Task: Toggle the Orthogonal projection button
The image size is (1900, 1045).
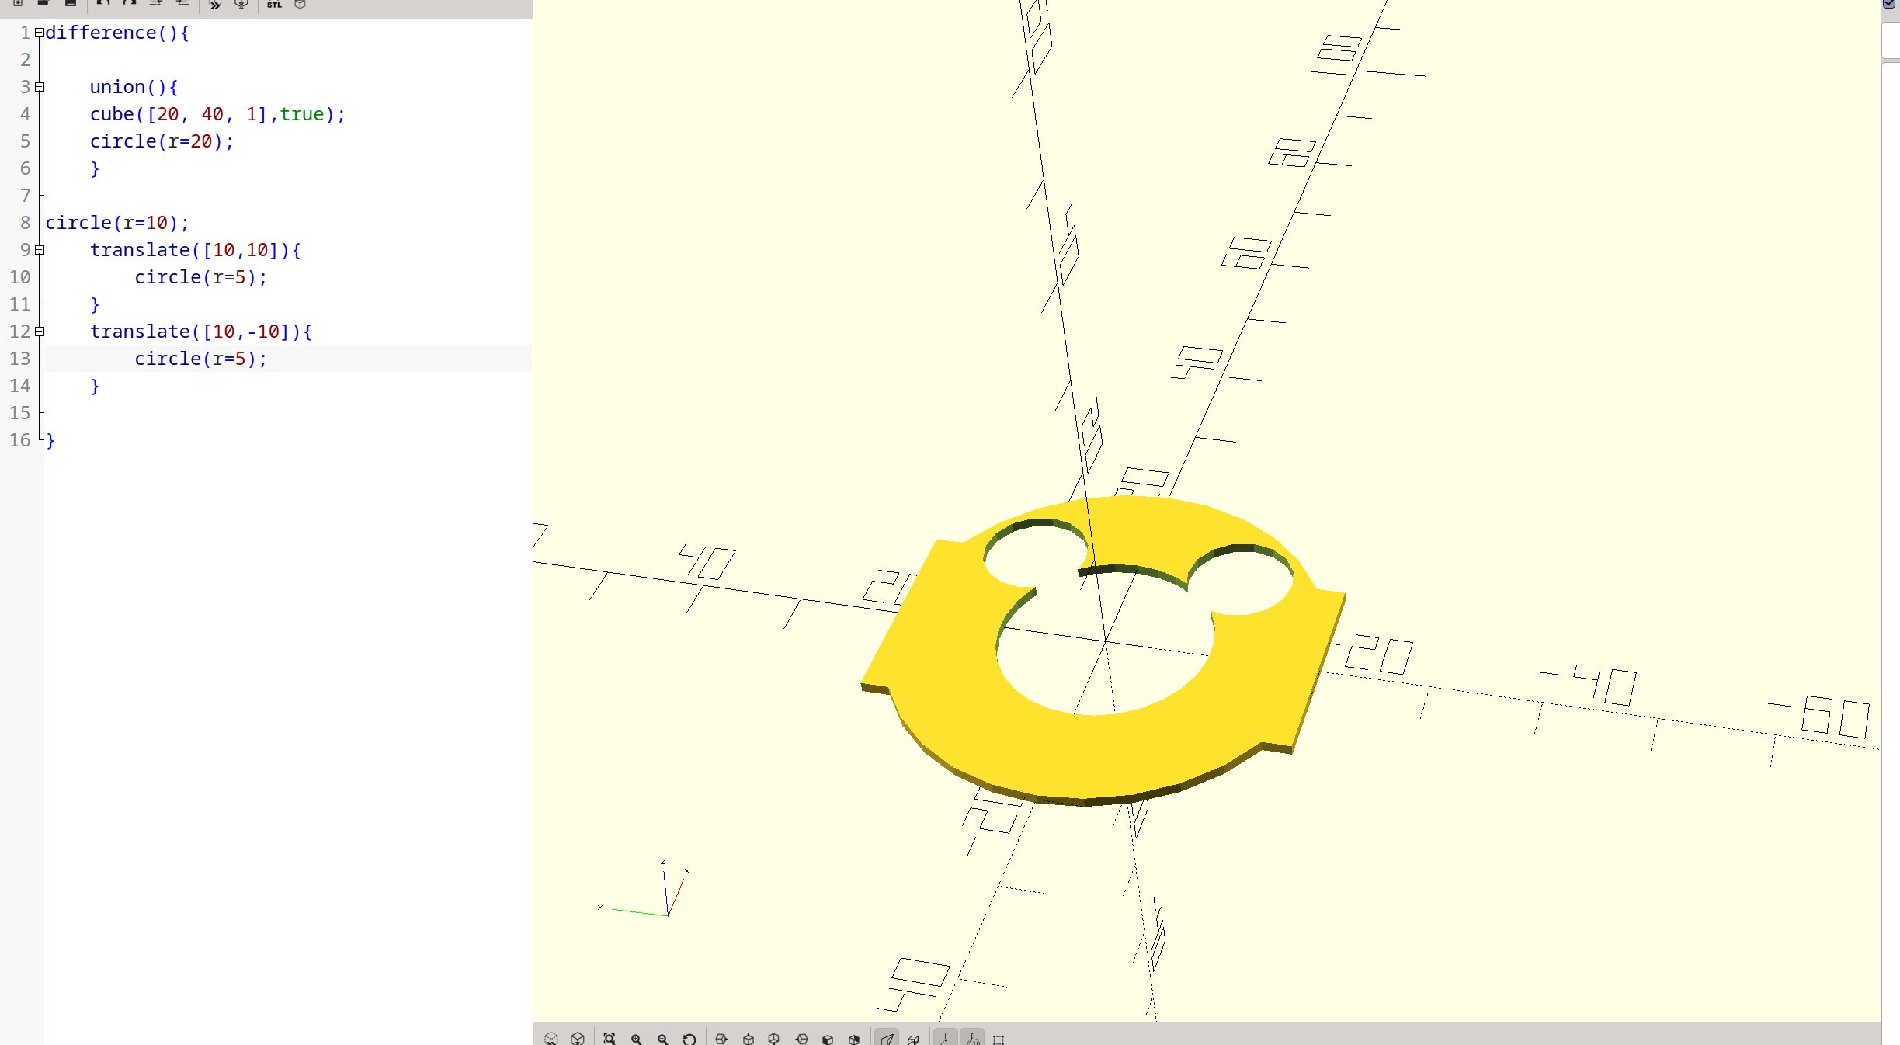Action: (x=914, y=1038)
